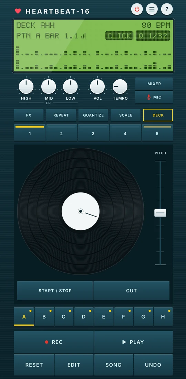
Task: Click the HIGH EQ knob
Action: click(x=26, y=87)
